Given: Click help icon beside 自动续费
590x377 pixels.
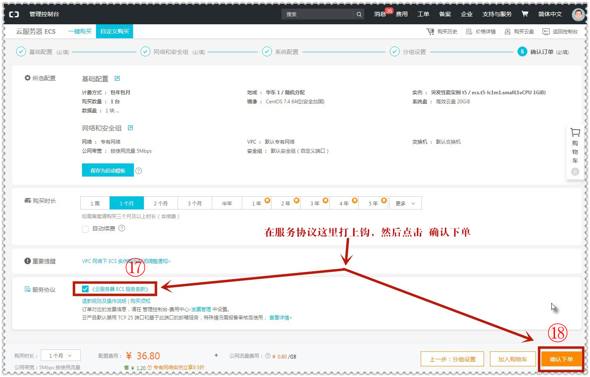Looking at the screenshot, I should tap(122, 228).
